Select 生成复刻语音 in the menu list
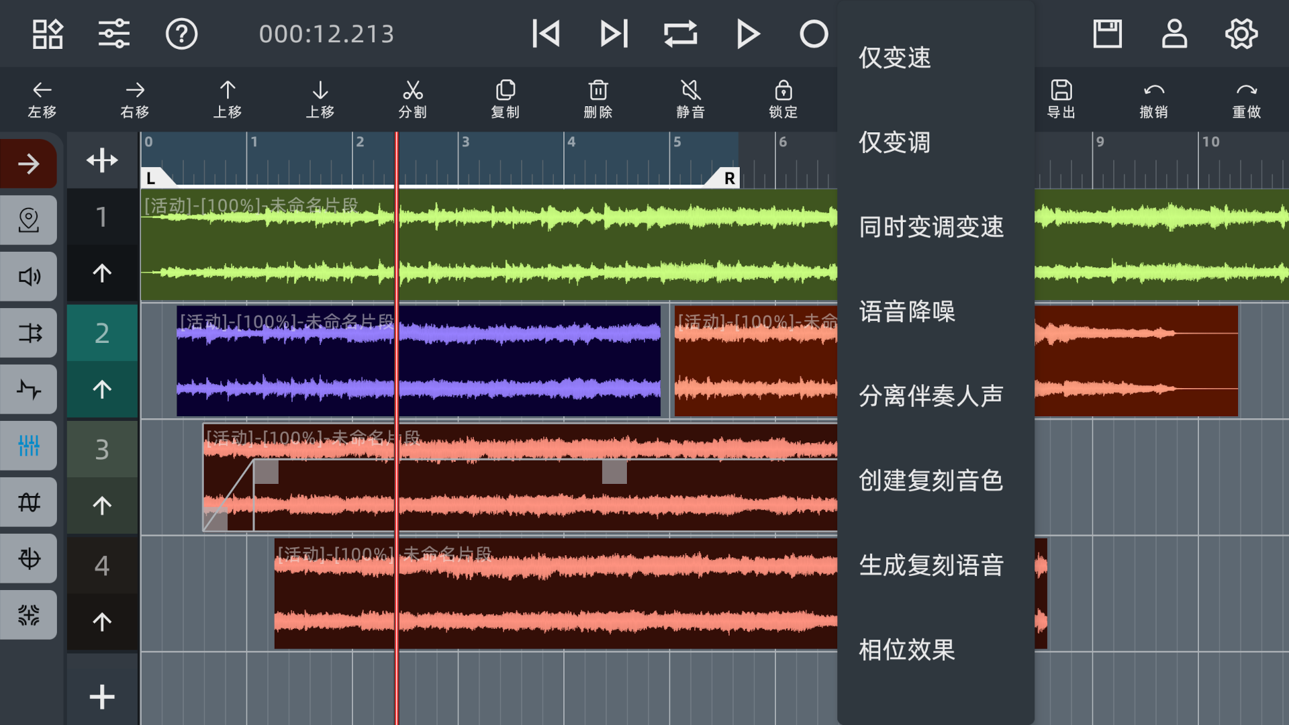Viewport: 1289px width, 725px height. point(932,566)
